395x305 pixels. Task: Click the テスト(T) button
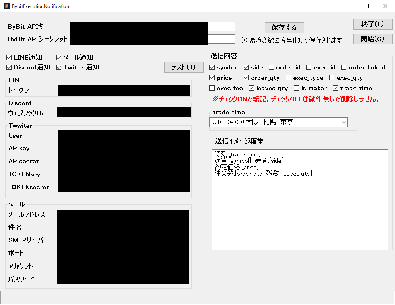click(184, 67)
